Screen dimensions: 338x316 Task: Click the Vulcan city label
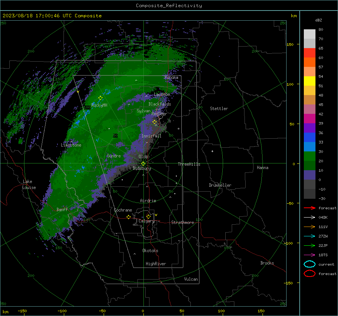[191, 279]
